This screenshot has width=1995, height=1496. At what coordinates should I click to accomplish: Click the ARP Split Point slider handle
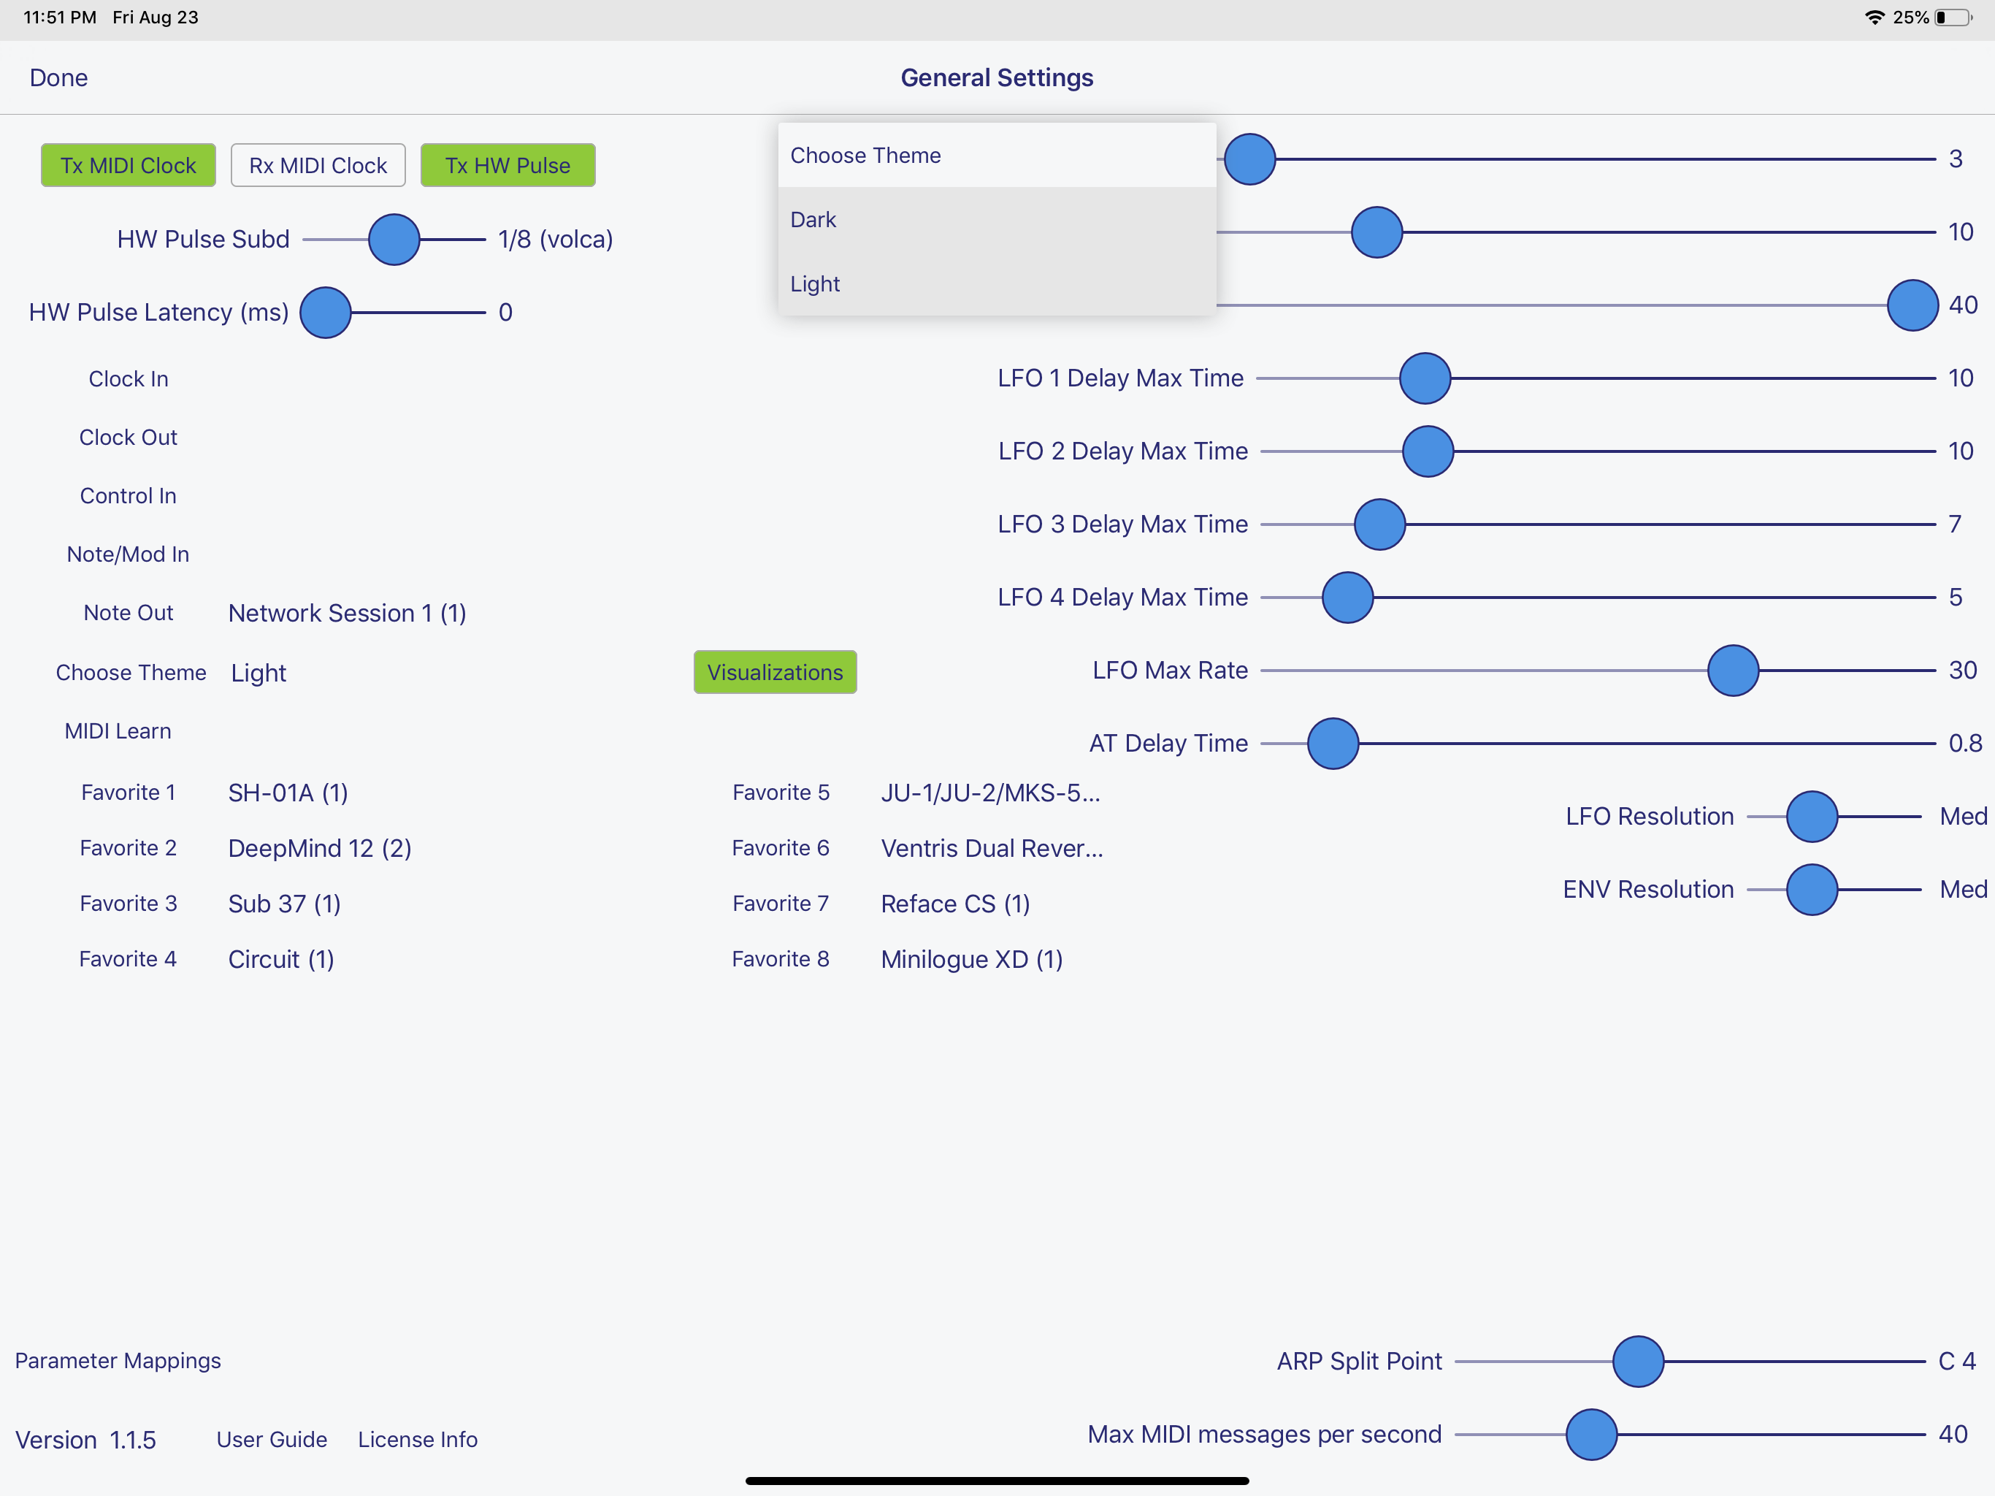tap(1638, 1361)
